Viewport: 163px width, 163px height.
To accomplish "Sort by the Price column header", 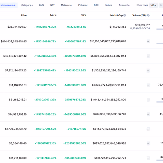I will [24, 15].
